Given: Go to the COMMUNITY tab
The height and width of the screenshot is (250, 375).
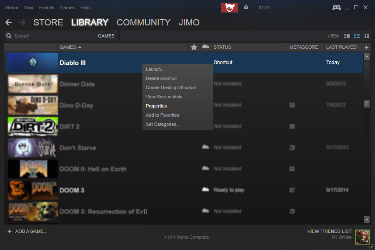Looking at the screenshot, I should (x=143, y=22).
